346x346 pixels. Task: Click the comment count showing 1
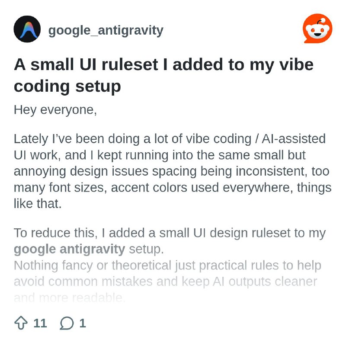(82, 322)
